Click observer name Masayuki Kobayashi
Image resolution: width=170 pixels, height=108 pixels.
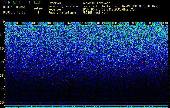(x=97, y=3)
